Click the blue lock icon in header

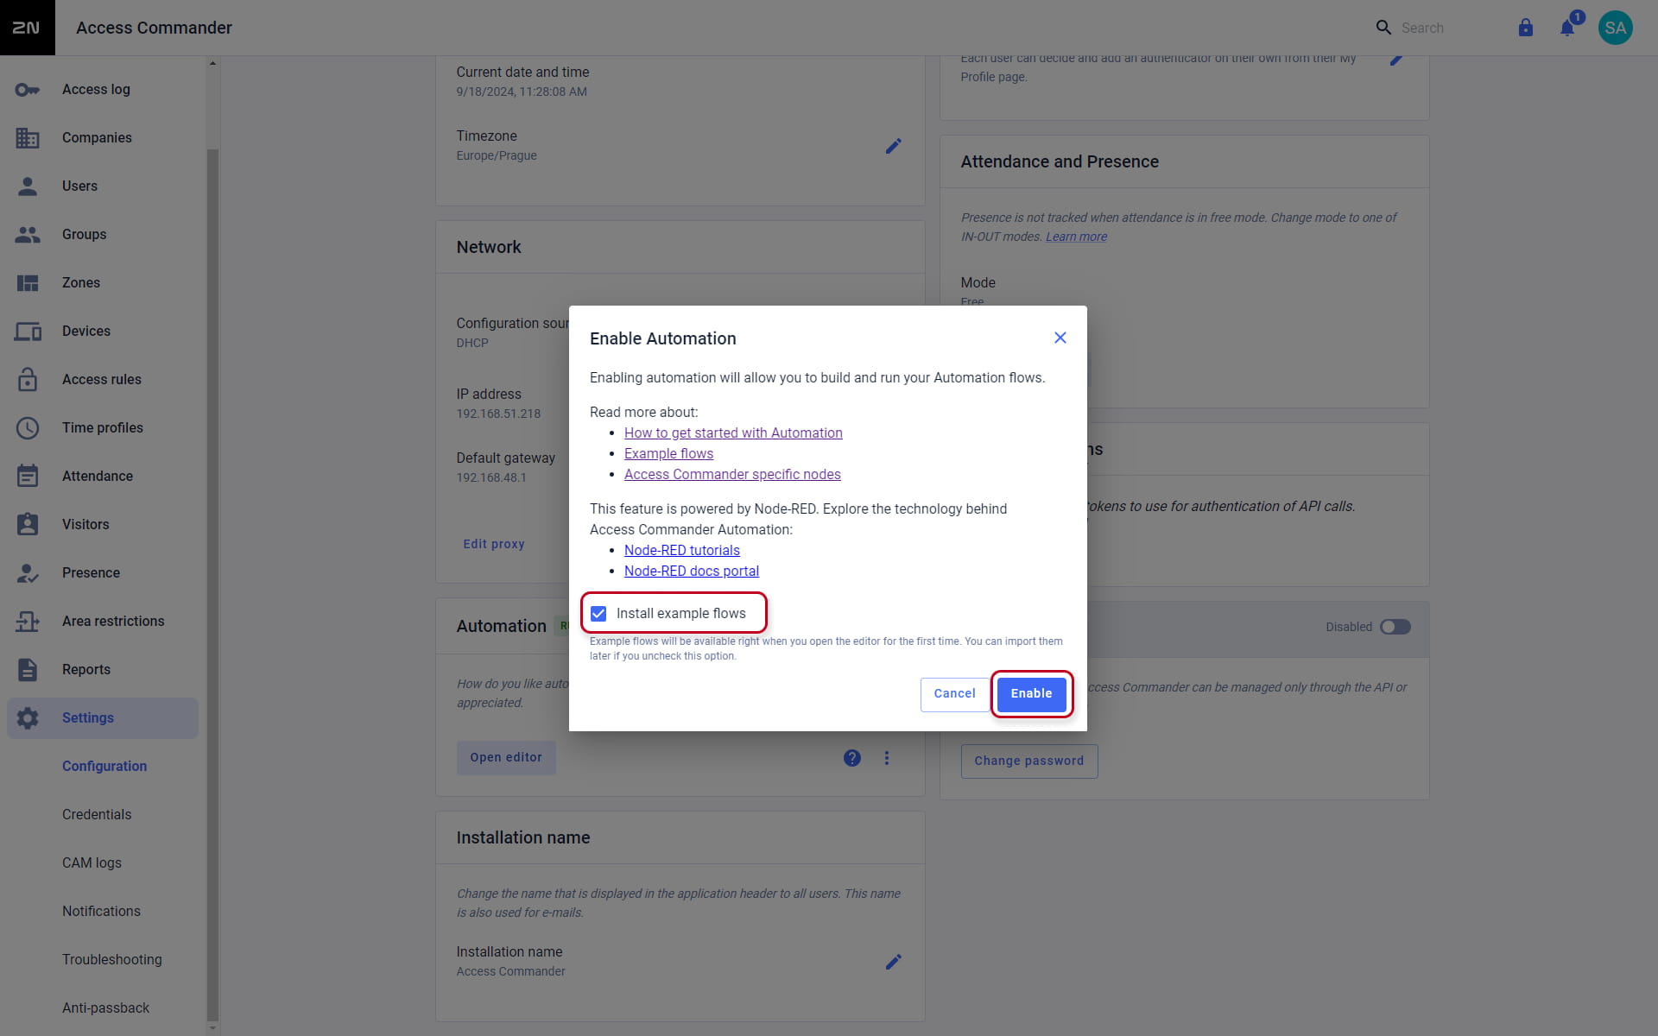click(x=1526, y=28)
